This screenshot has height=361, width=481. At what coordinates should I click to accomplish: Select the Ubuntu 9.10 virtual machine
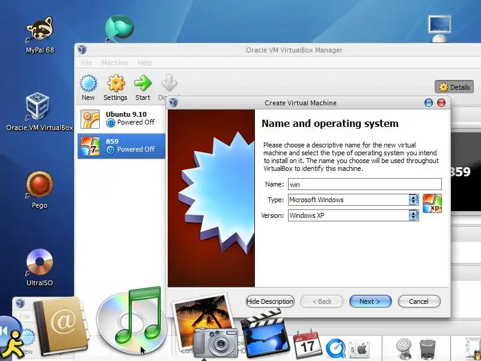(x=121, y=119)
